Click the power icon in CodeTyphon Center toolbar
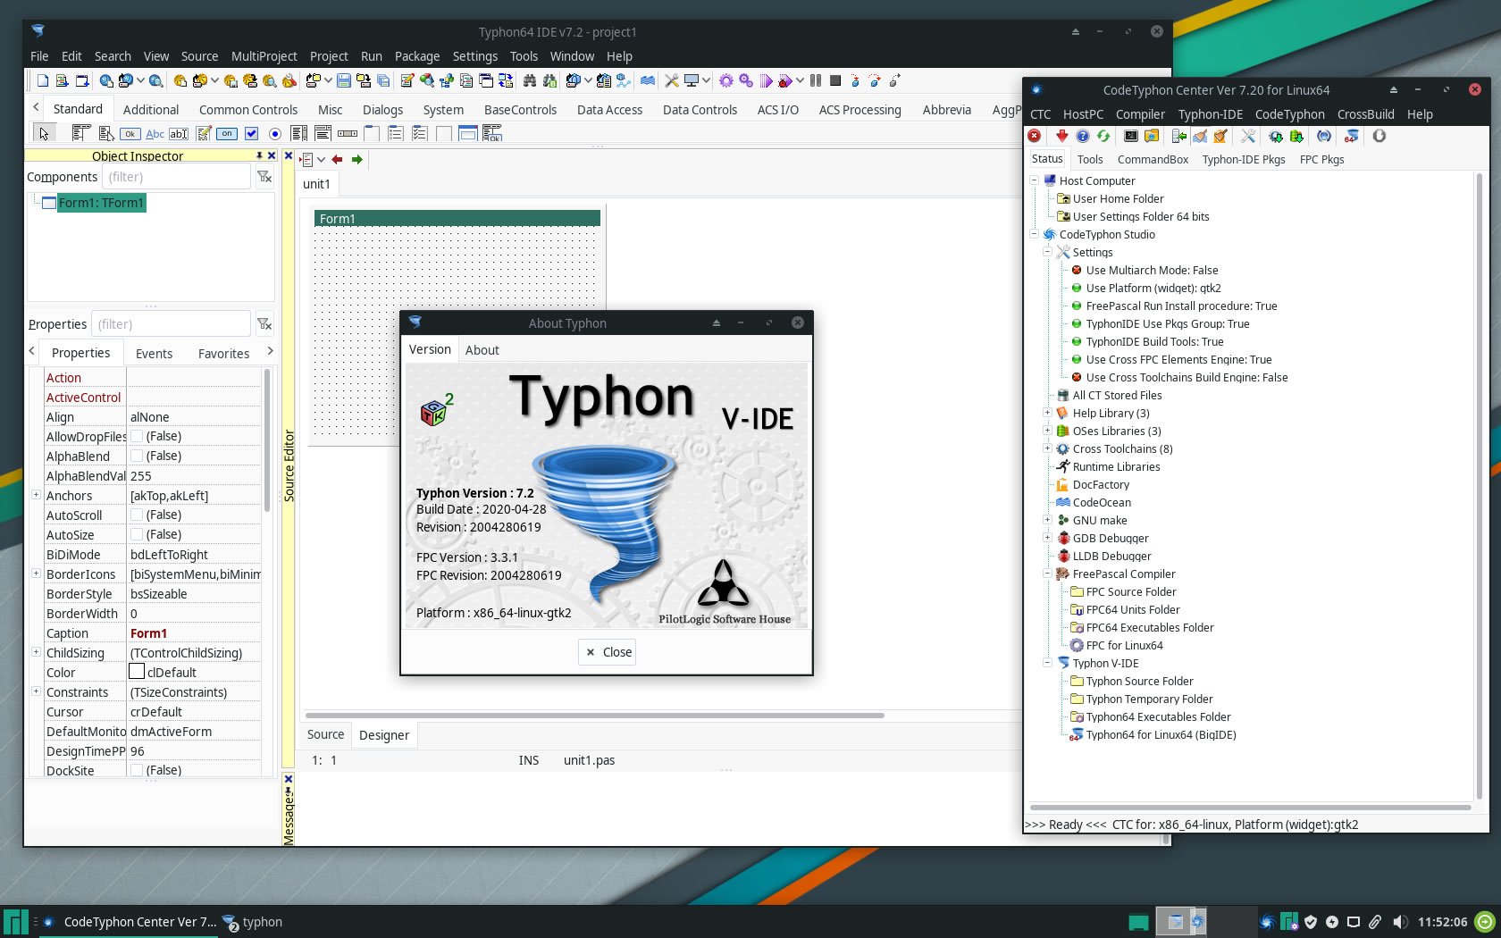The image size is (1501, 938). (x=1379, y=136)
